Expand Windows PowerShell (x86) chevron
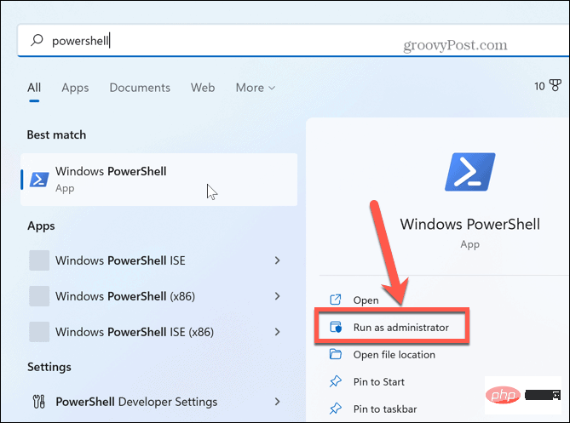 [278, 296]
